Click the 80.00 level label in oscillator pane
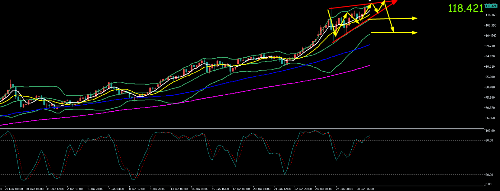The height and width of the screenshot is (191, 500). [x=489, y=140]
